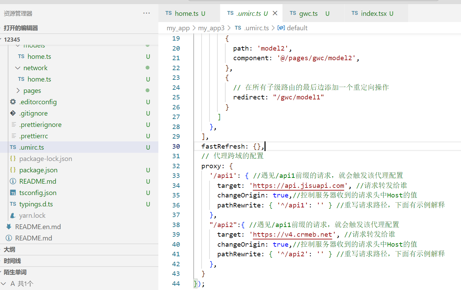Screen dimensions: 461x290
Task: Click the braces icon beside package-lock.json
Action: click(x=13, y=159)
